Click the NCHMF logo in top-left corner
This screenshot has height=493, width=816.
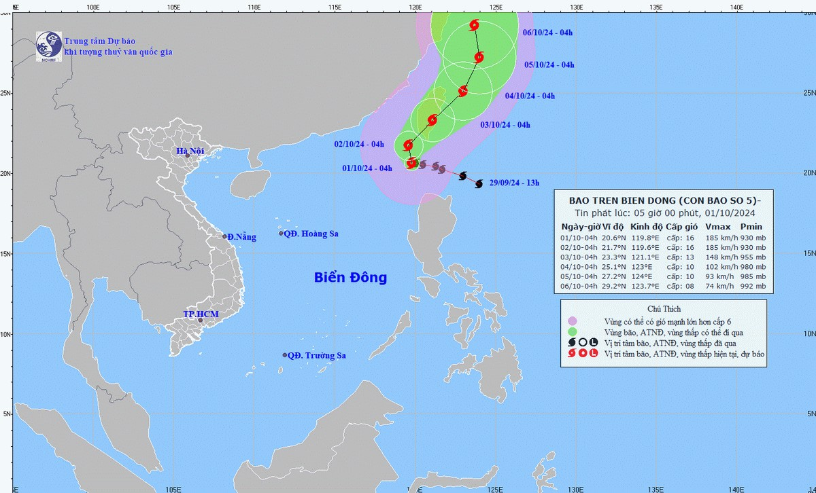(48, 45)
